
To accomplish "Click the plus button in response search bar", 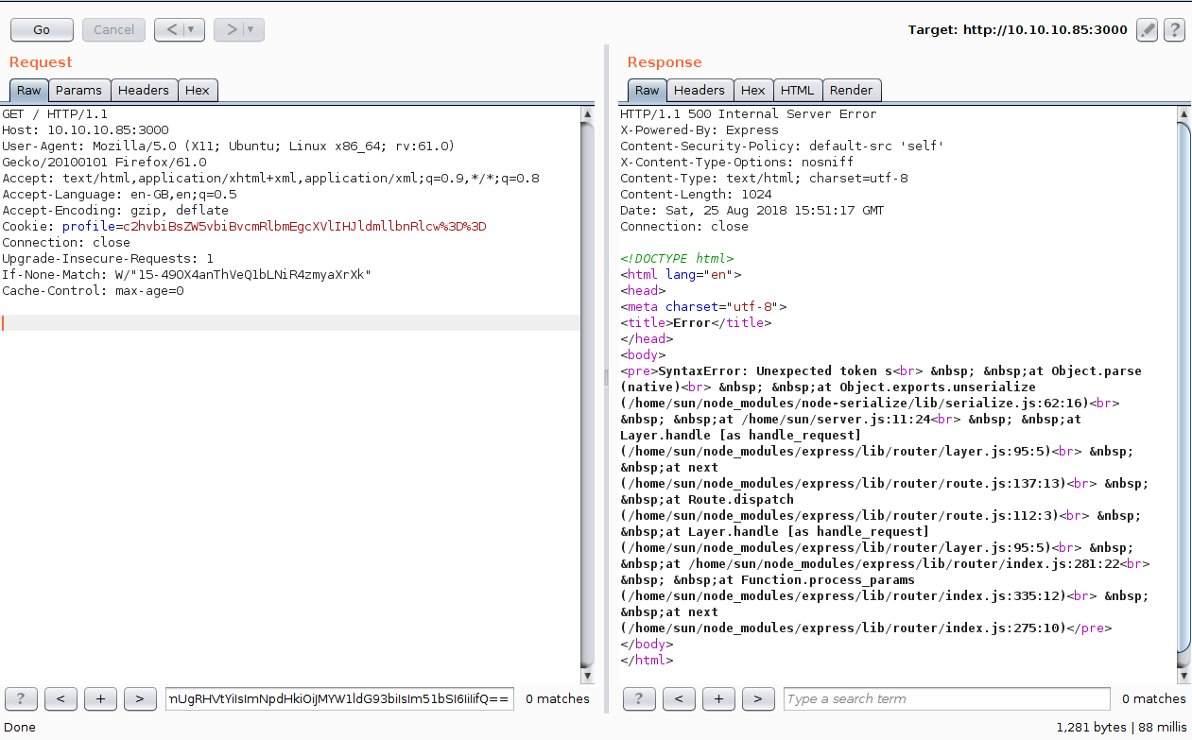I will (x=718, y=698).
